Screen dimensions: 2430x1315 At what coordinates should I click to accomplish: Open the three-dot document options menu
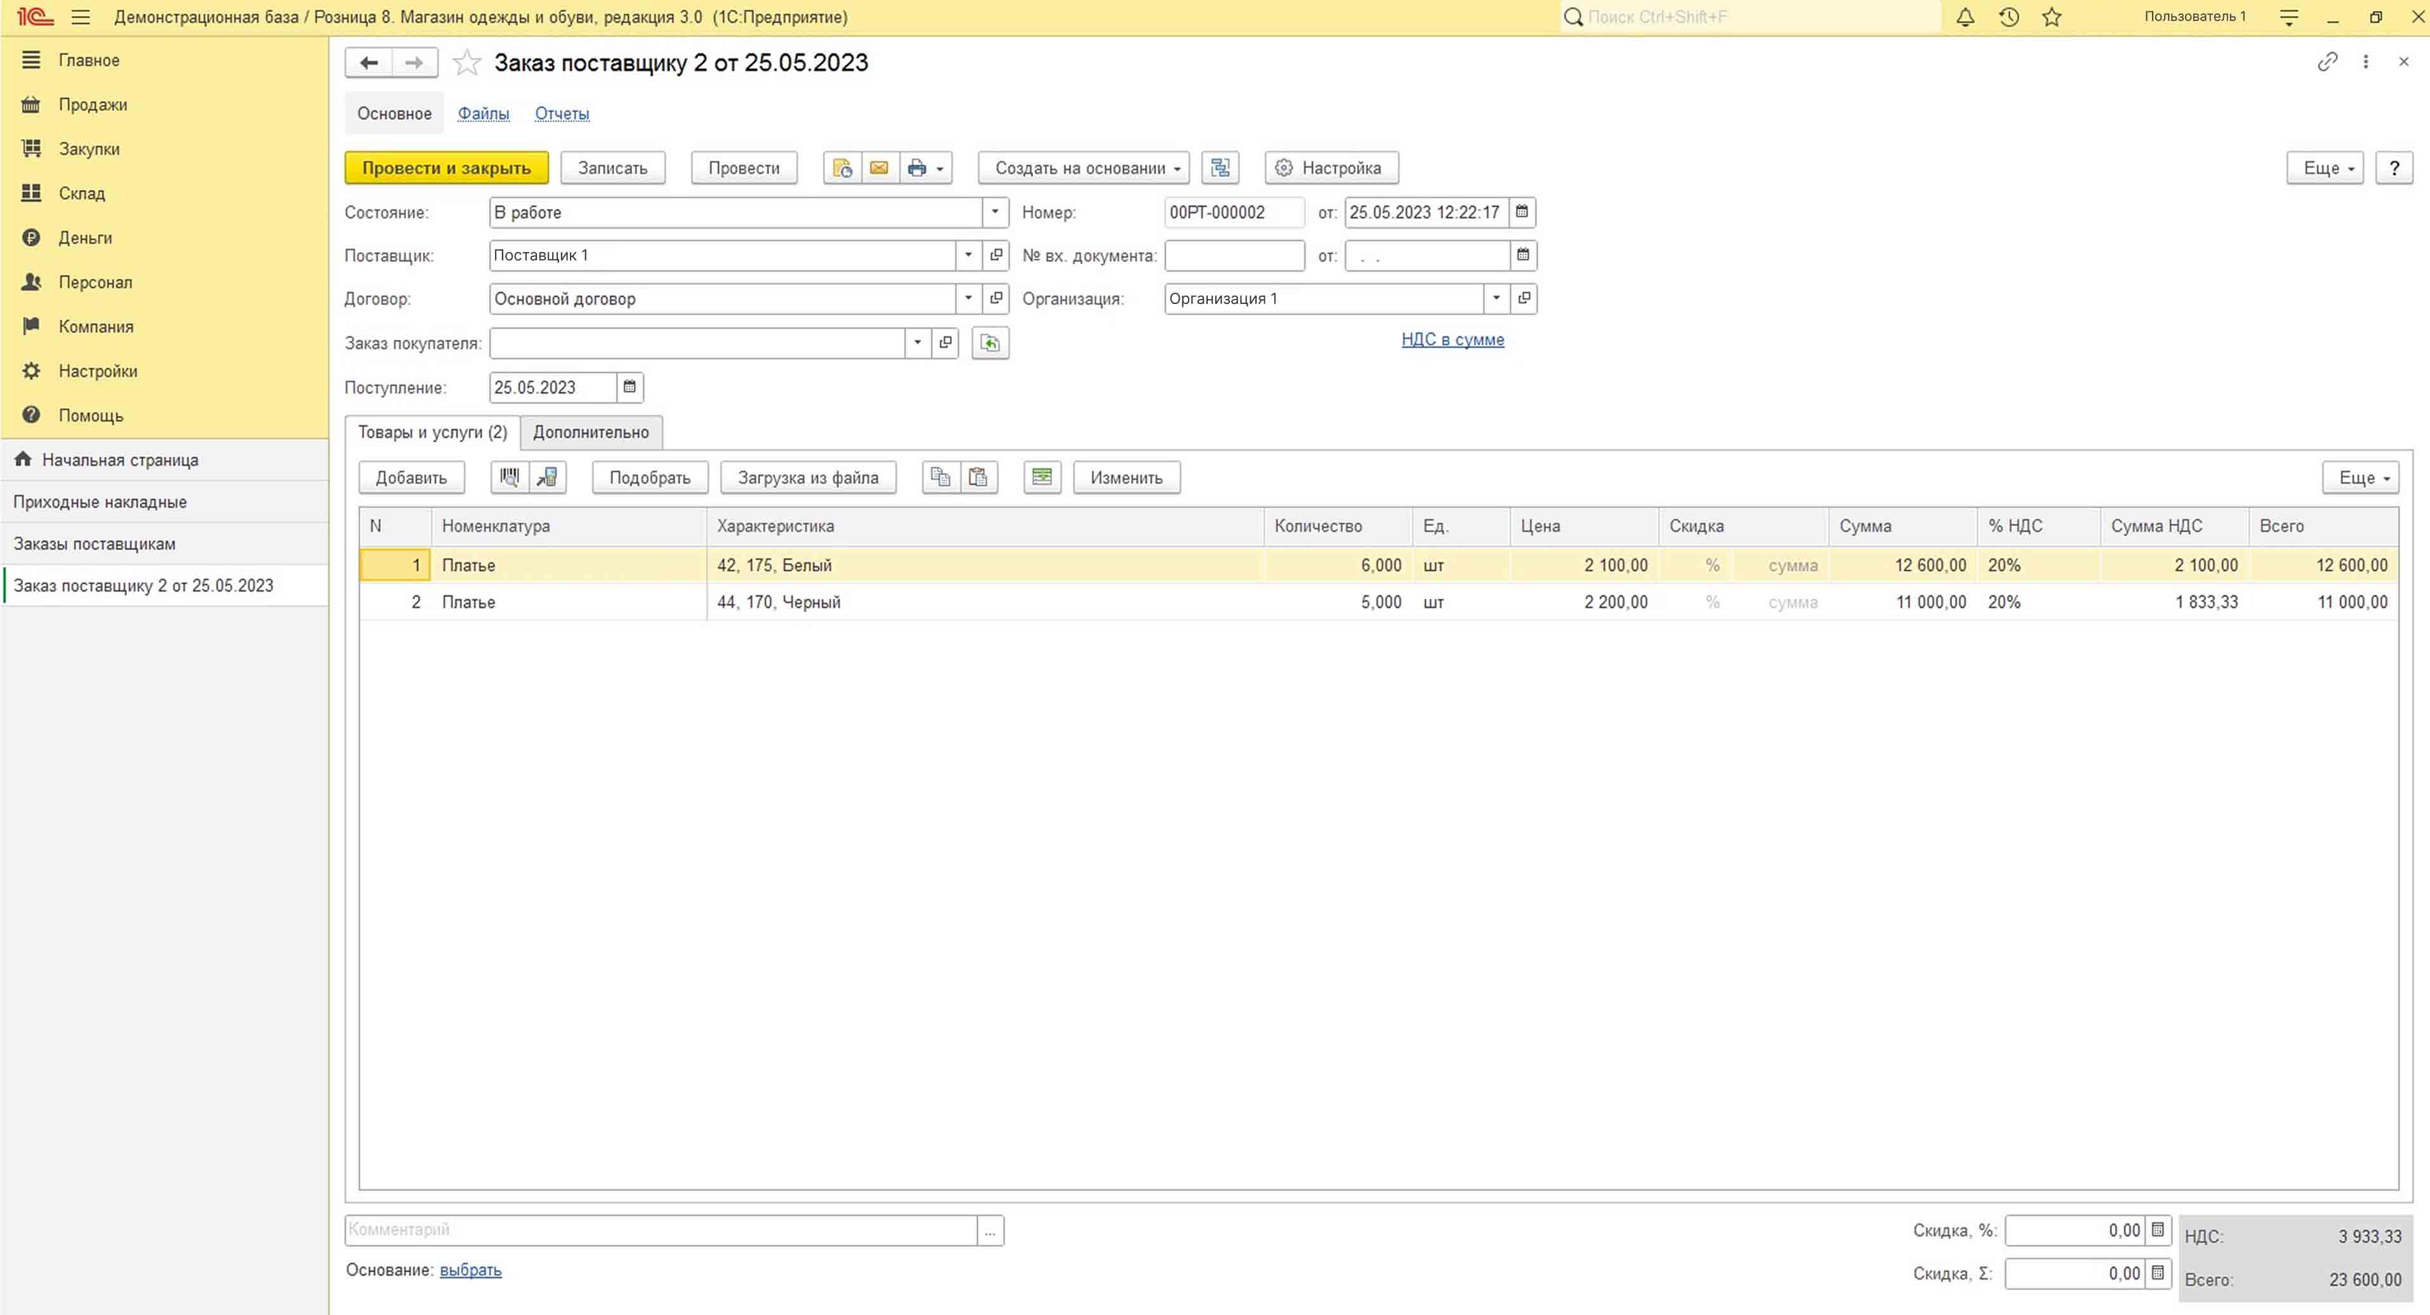pyautogui.click(x=2366, y=62)
